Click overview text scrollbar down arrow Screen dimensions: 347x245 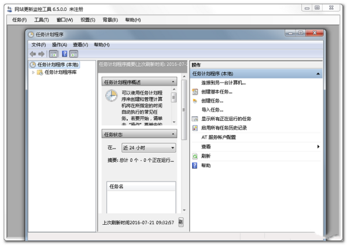tap(174, 122)
